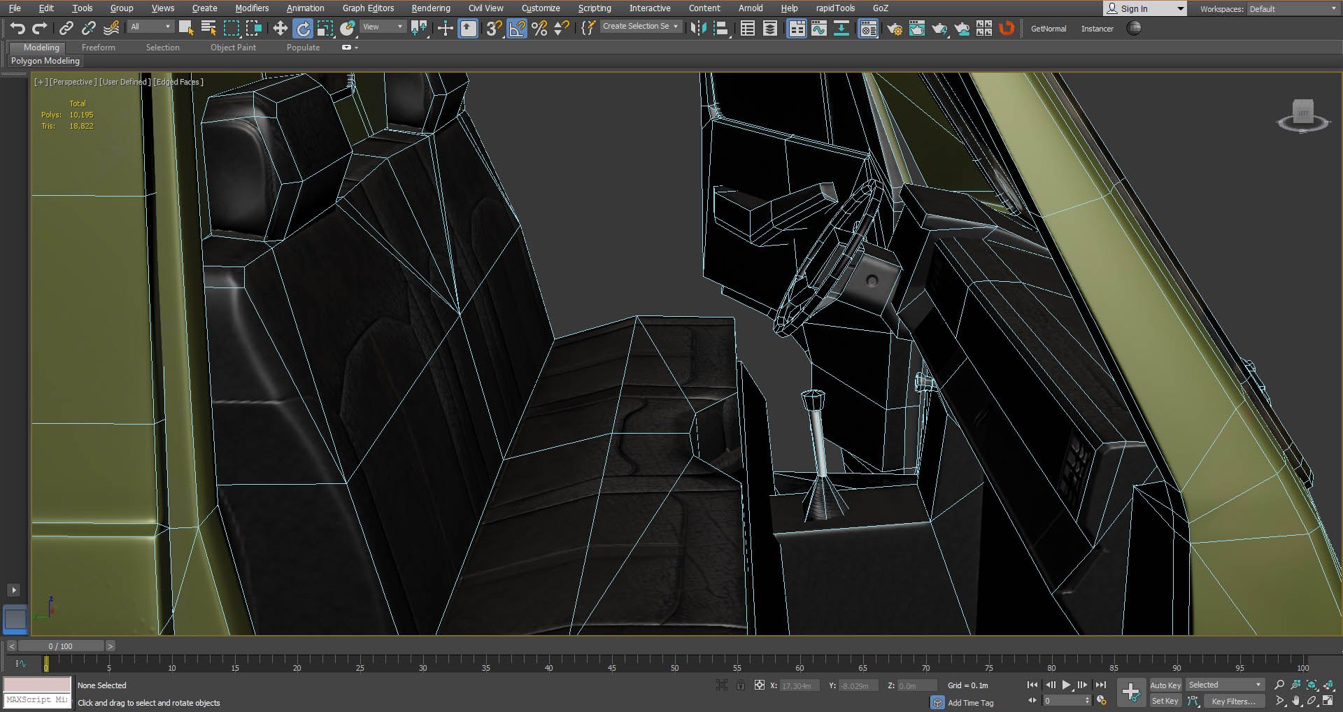Toggle Spinner Snap
Image resolution: width=1343 pixels, height=712 pixels.
(561, 28)
